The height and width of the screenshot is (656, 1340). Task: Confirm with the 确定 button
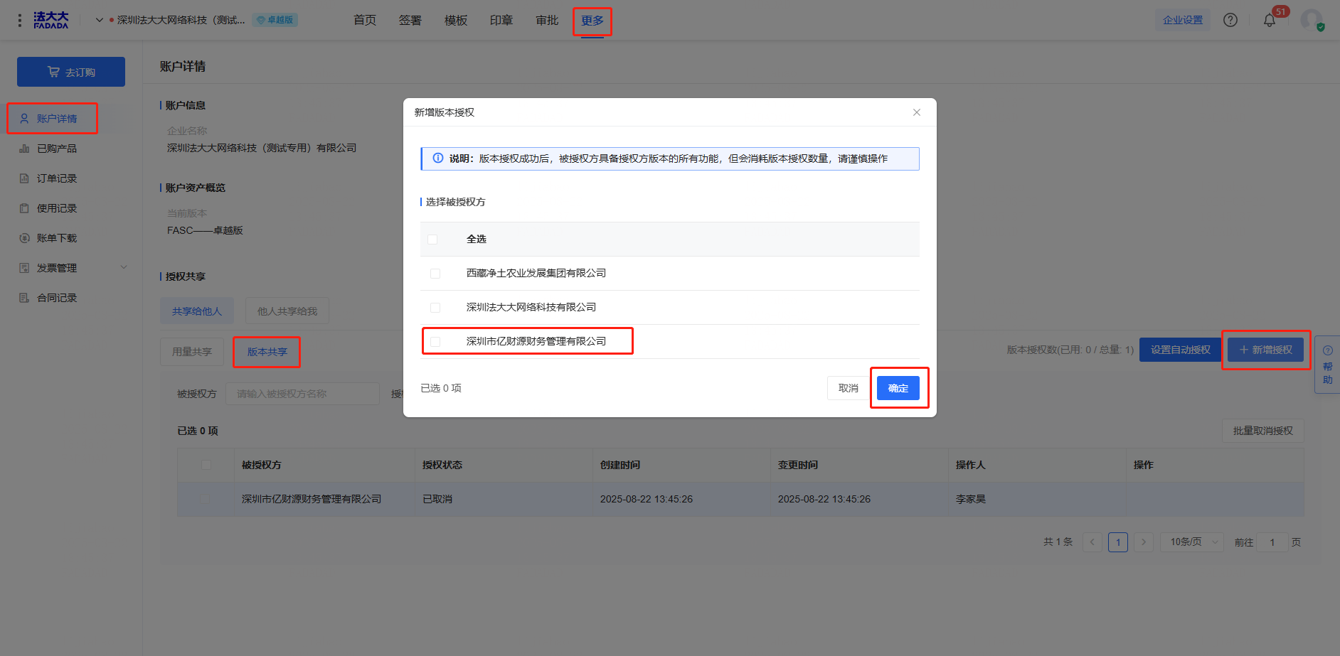[898, 388]
